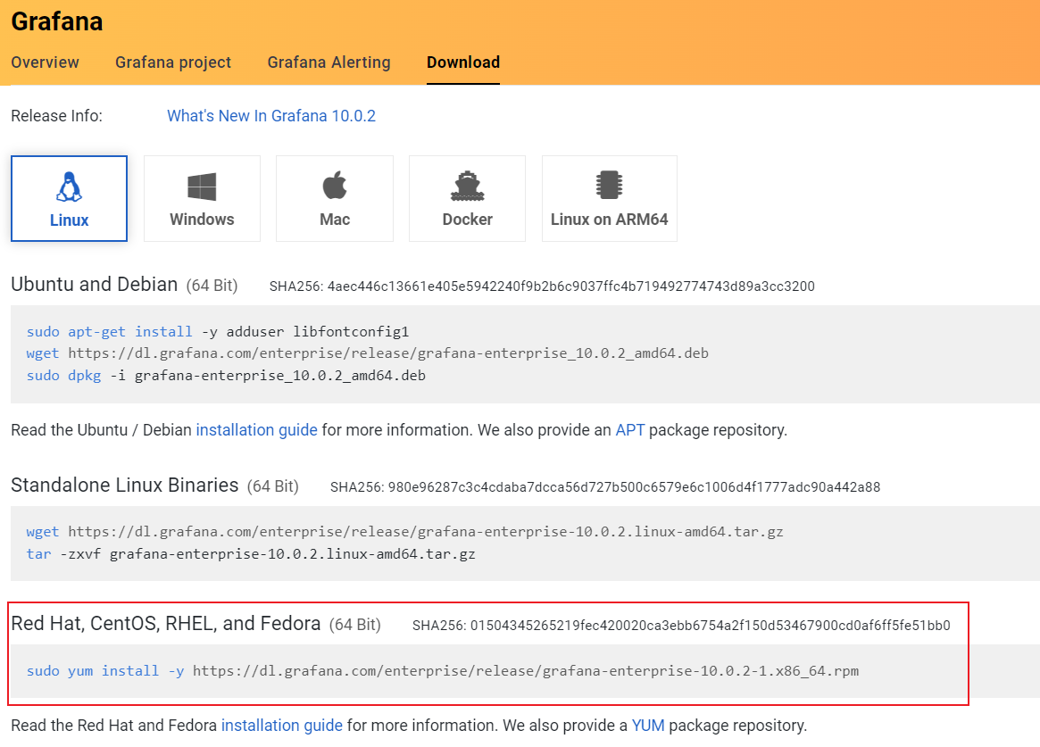Follow the YUM package repository link
This screenshot has width=1040, height=747.
pos(648,726)
